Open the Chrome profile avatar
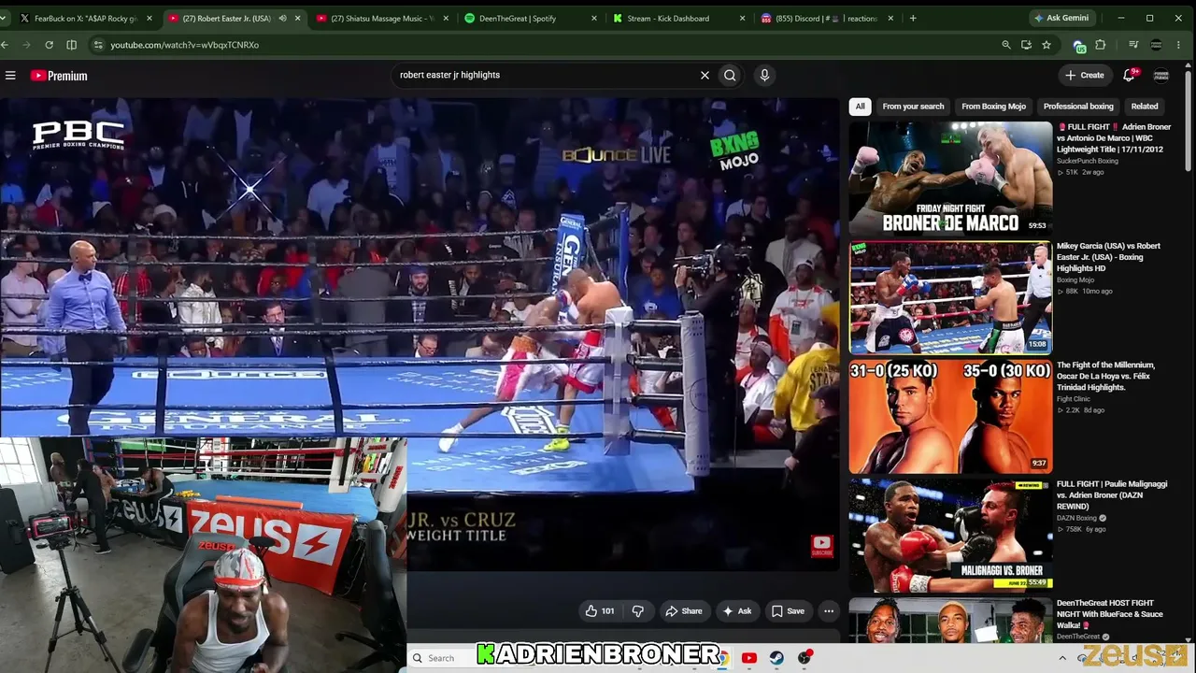 coord(1157,45)
